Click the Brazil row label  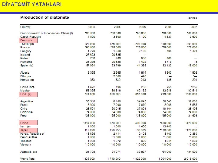24,105
